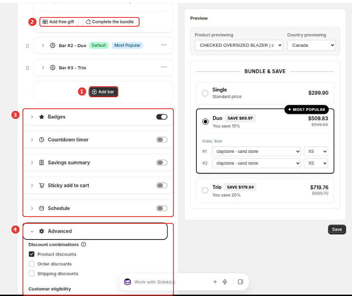Open the three-dot menu for Bar #3 - Trio

coord(164,67)
